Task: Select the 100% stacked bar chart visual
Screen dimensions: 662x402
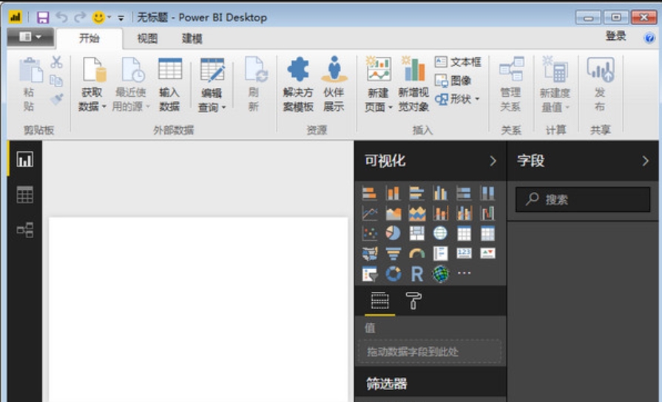Action: click(464, 194)
